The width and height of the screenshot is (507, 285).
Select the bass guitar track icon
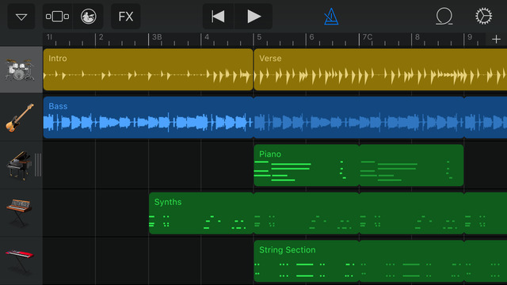point(20,118)
